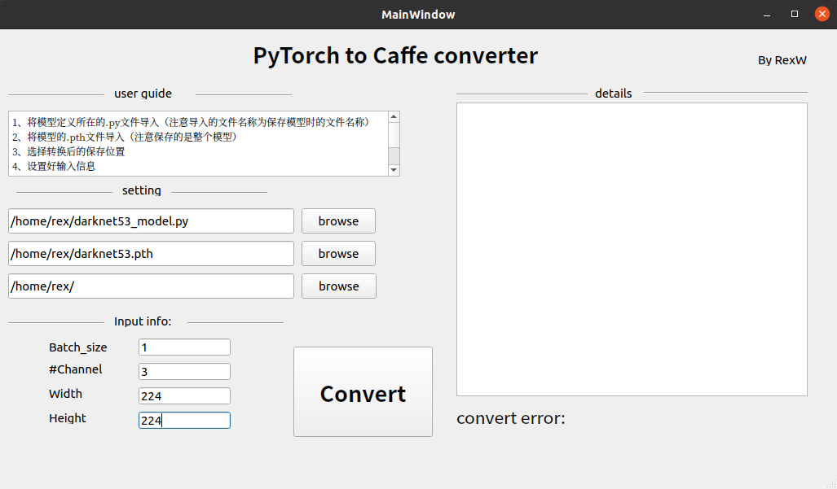The image size is (837, 489).
Task: Click user guide line 4 about input info
Action: 53,166
